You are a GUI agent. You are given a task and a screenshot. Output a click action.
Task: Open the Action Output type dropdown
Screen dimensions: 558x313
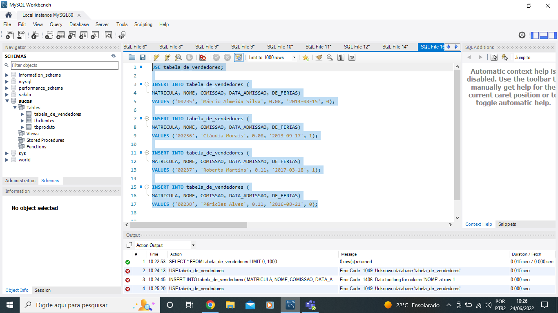click(x=165, y=245)
